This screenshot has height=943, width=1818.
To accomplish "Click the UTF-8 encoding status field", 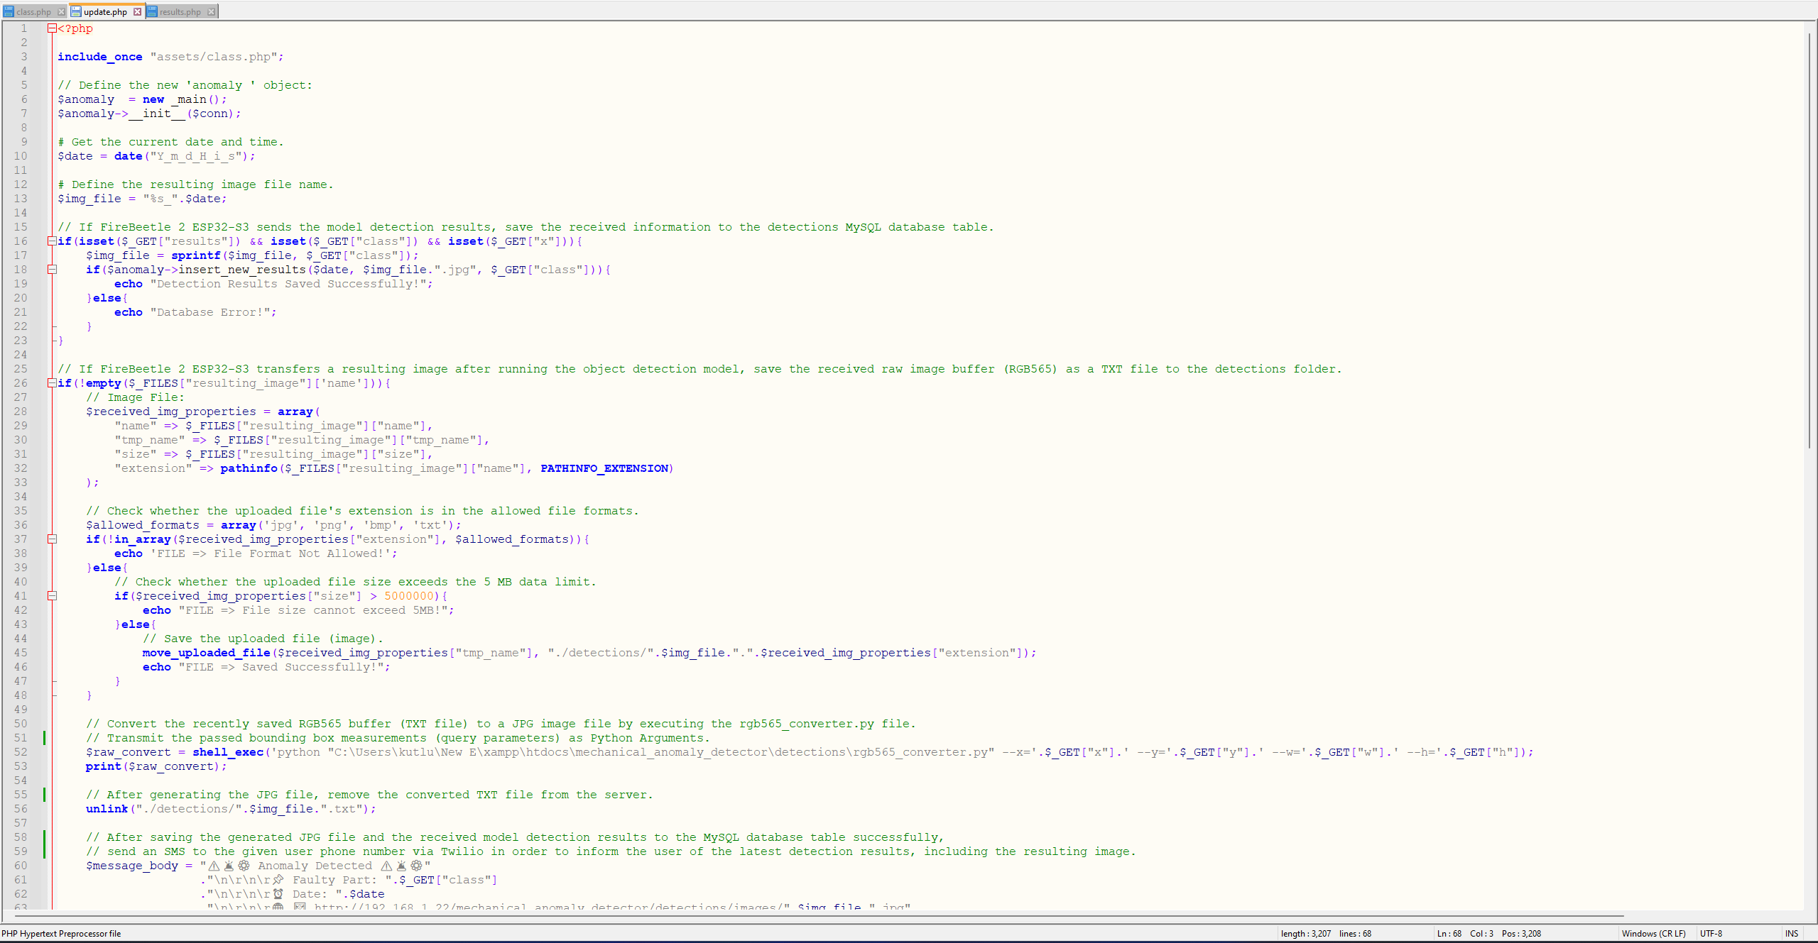I will [1711, 934].
